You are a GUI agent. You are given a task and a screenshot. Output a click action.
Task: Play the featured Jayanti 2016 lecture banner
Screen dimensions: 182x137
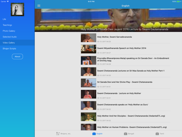pos(108,20)
